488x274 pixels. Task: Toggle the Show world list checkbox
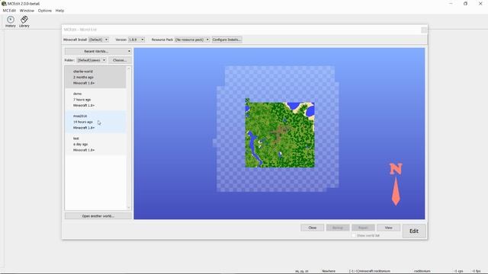click(x=354, y=235)
